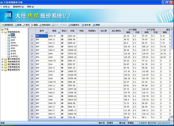Click the 利润 column header
This screenshot has height=126, width=174.
coord(81,31)
